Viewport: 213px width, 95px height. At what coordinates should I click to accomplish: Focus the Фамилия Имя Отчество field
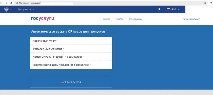click(71, 49)
